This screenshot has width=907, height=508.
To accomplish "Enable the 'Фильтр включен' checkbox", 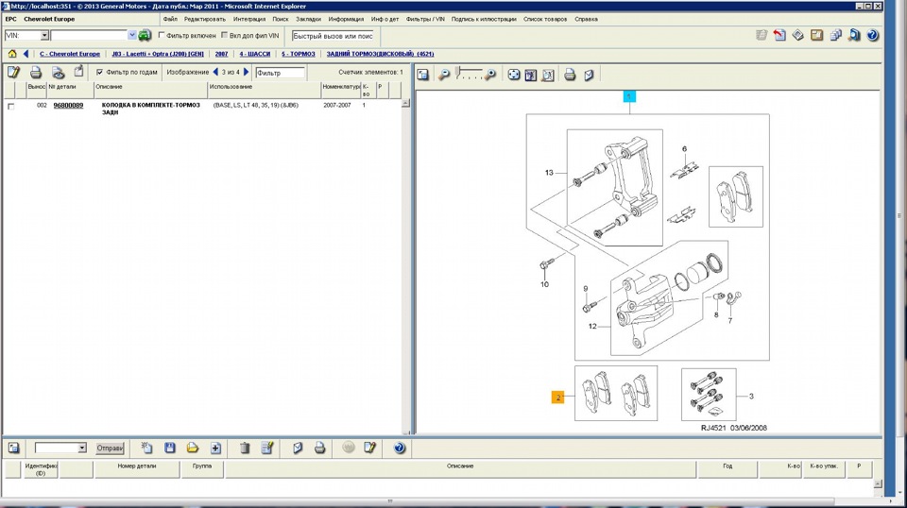I will 162,35.
